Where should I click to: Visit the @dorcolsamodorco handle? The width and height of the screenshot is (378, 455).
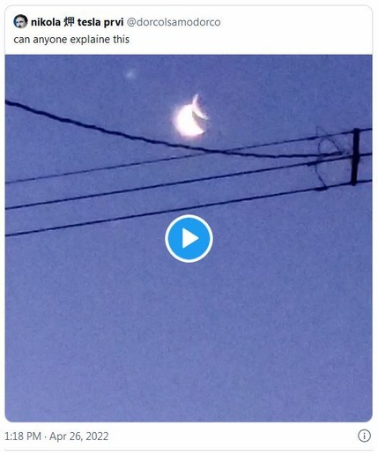pos(174,22)
